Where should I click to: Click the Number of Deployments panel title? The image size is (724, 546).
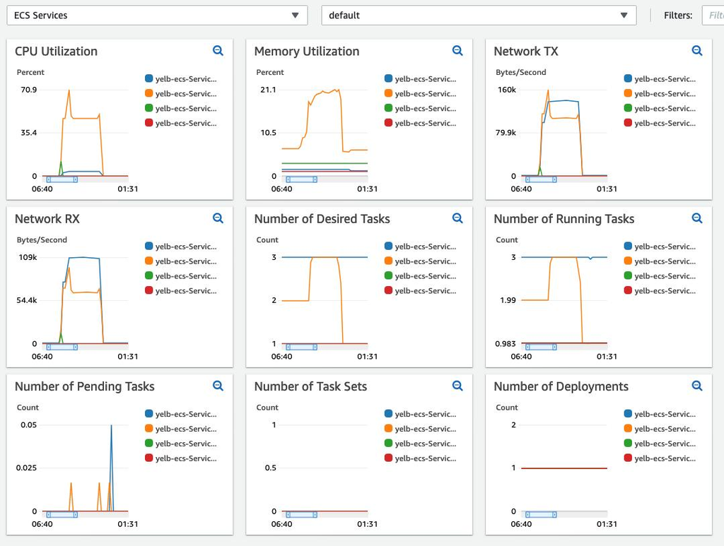tap(561, 386)
